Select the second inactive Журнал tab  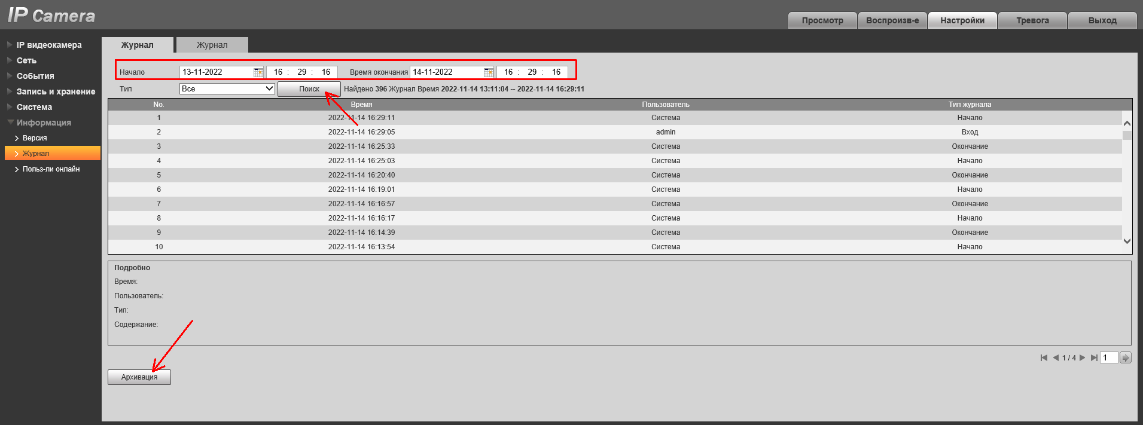(x=212, y=45)
